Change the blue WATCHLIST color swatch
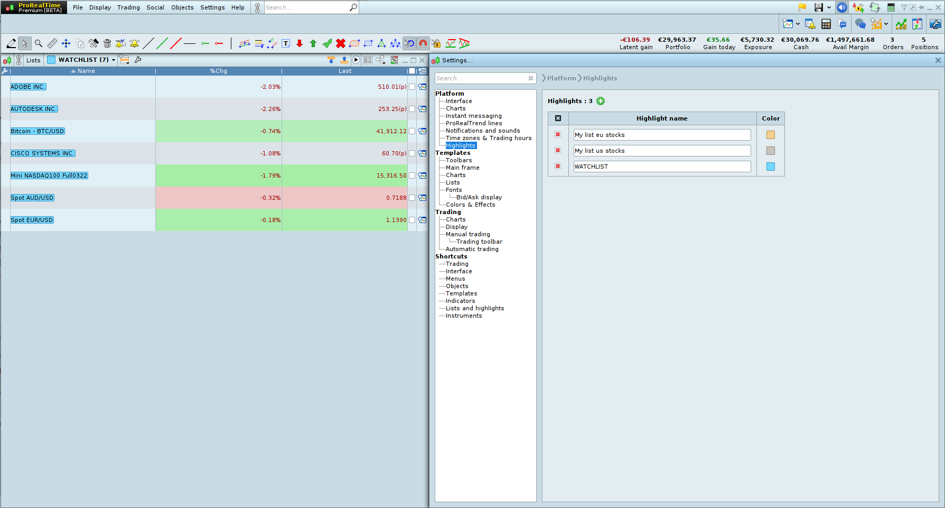This screenshot has height=508, width=945. [x=771, y=167]
